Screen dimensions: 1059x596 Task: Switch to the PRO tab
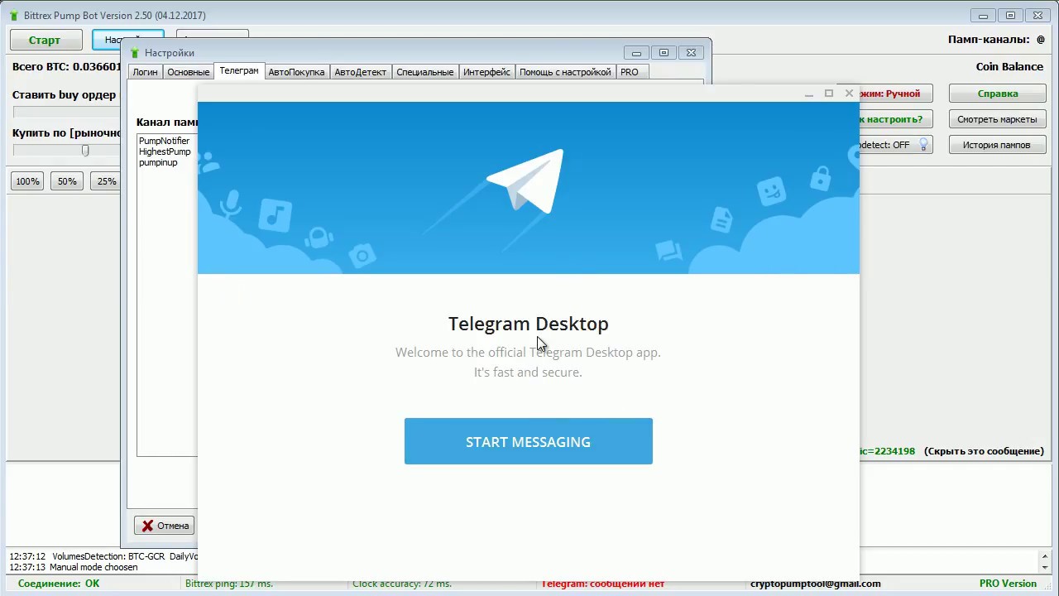(630, 72)
